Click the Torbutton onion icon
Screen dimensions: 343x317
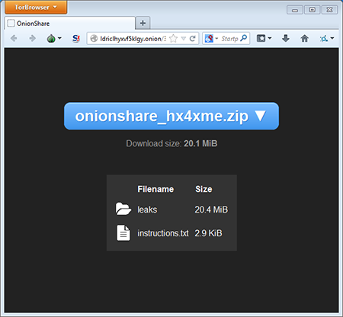click(51, 38)
